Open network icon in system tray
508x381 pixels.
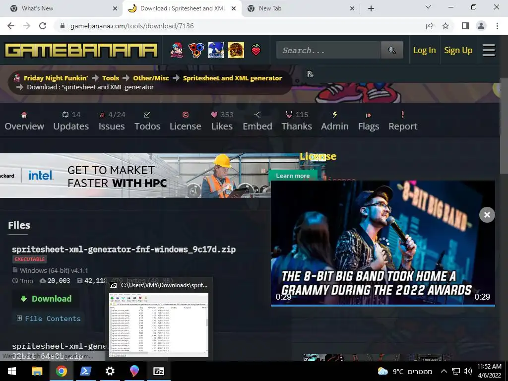click(456, 371)
